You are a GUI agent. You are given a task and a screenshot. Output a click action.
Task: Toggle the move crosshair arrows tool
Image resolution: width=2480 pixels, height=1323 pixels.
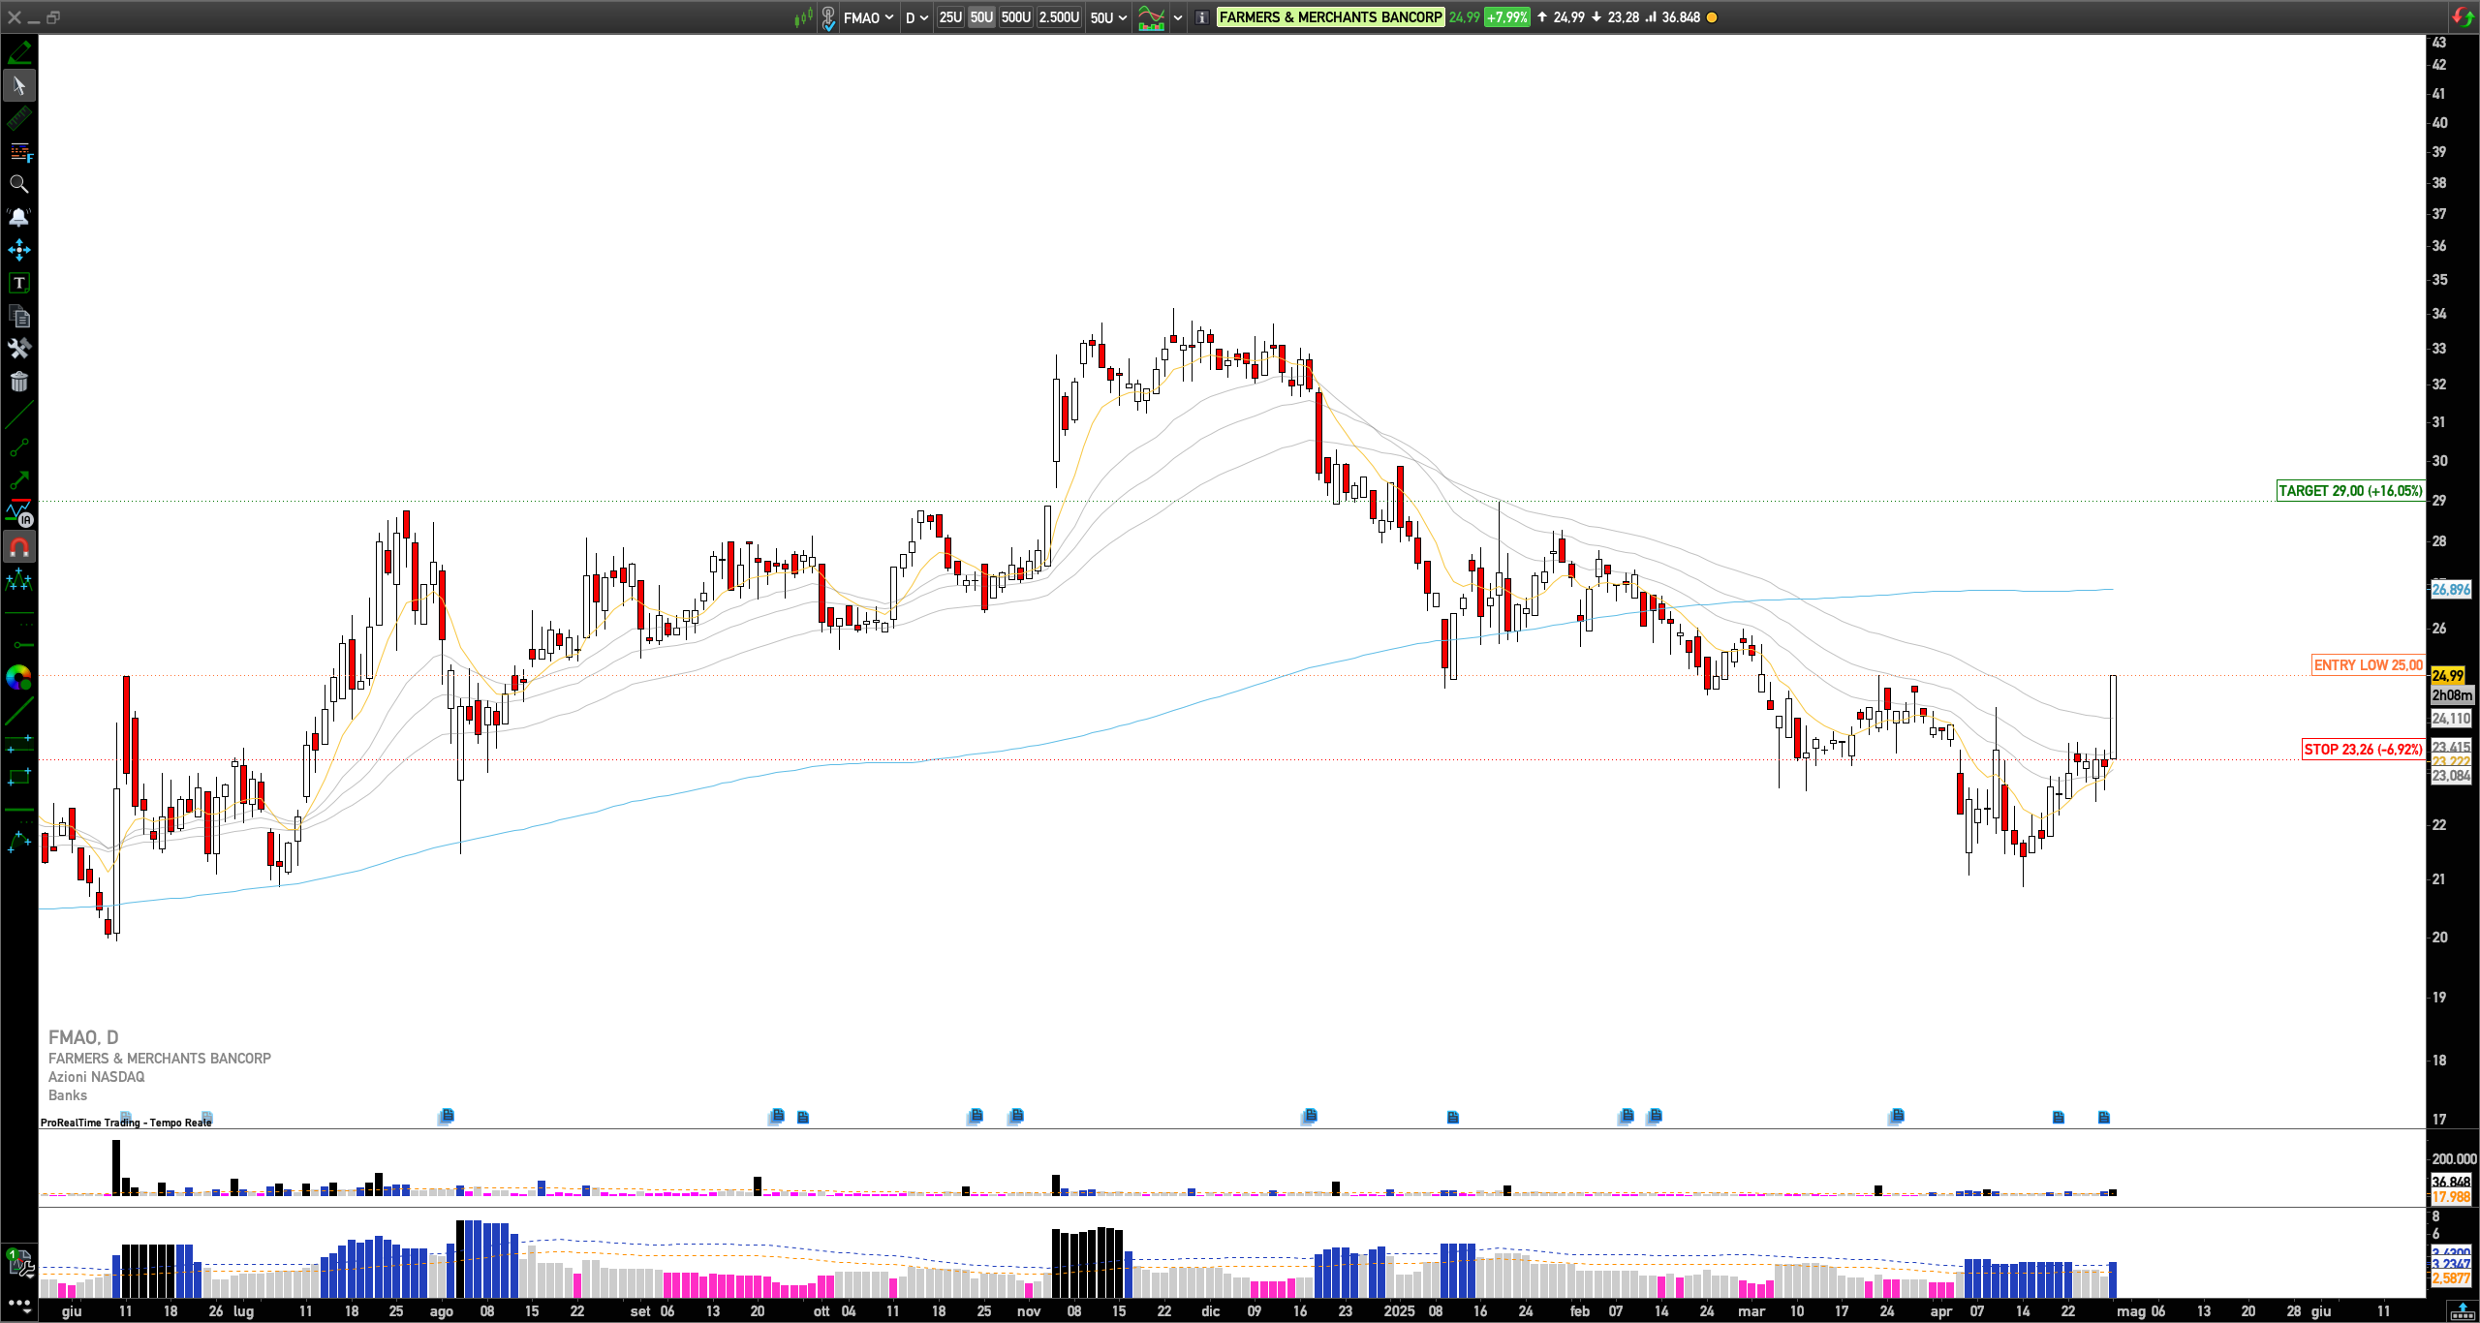(18, 250)
